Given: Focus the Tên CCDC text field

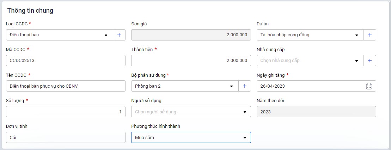Looking at the screenshot, I should (66, 86).
